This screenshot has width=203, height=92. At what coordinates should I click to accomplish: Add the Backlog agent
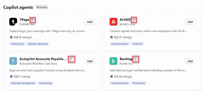click(190, 61)
